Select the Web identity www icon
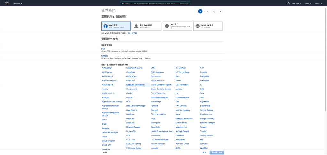The height and width of the screenshot is (155, 327). pyautogui.click(x=167, y=26)
